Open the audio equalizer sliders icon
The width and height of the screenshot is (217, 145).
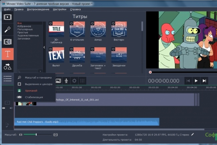[x=82, y=81]
